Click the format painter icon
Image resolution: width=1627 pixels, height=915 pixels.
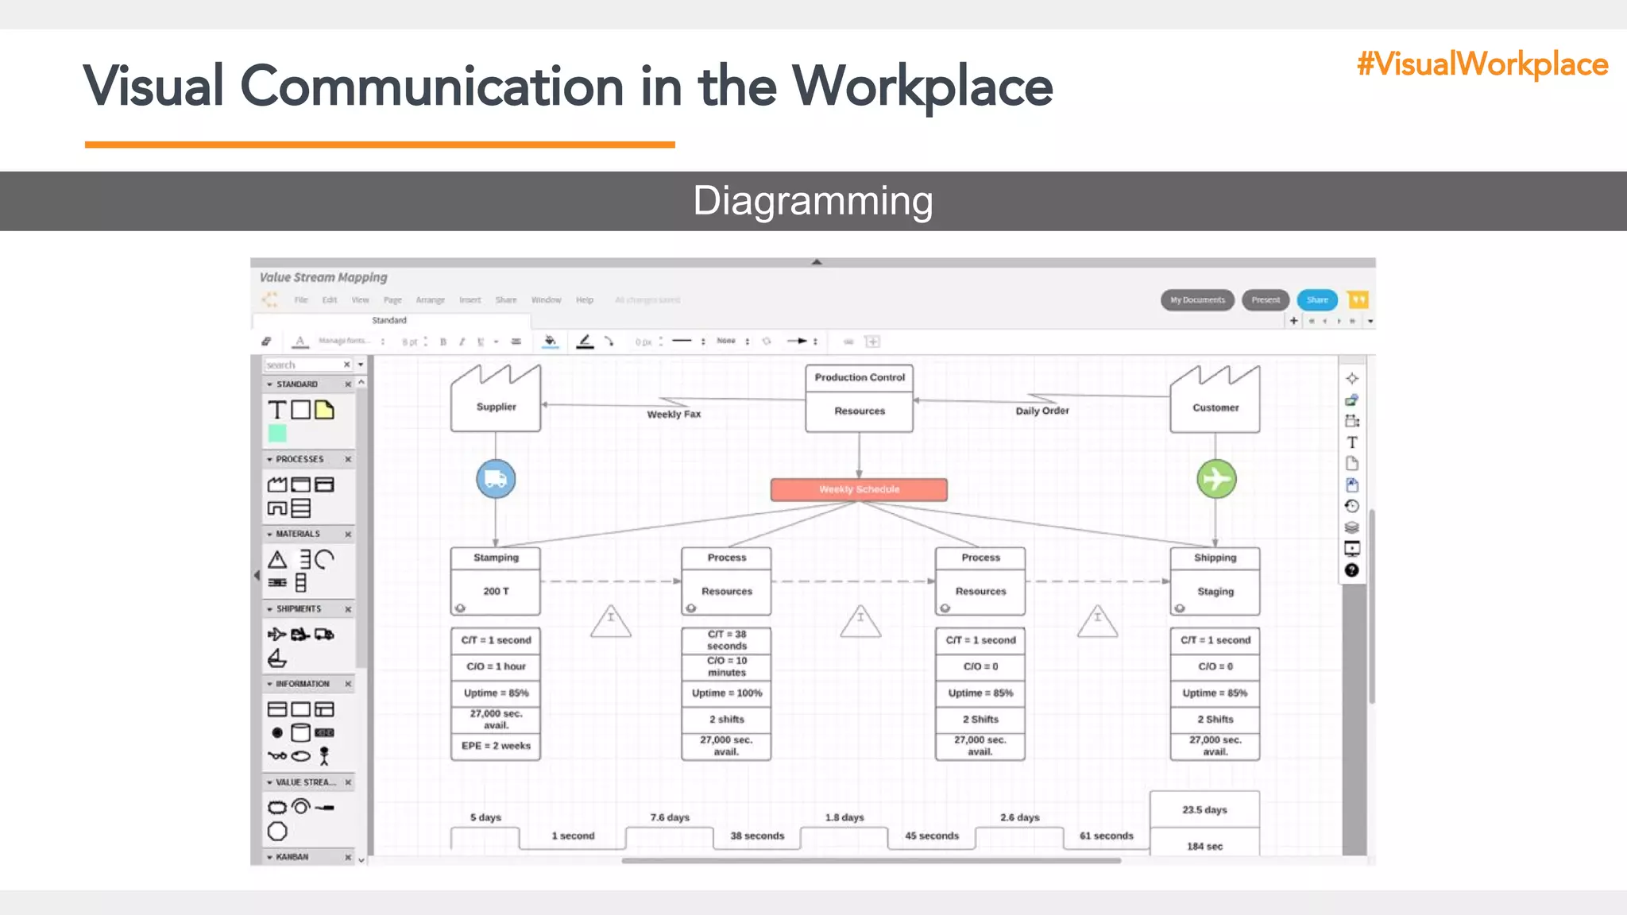(266, 342)
